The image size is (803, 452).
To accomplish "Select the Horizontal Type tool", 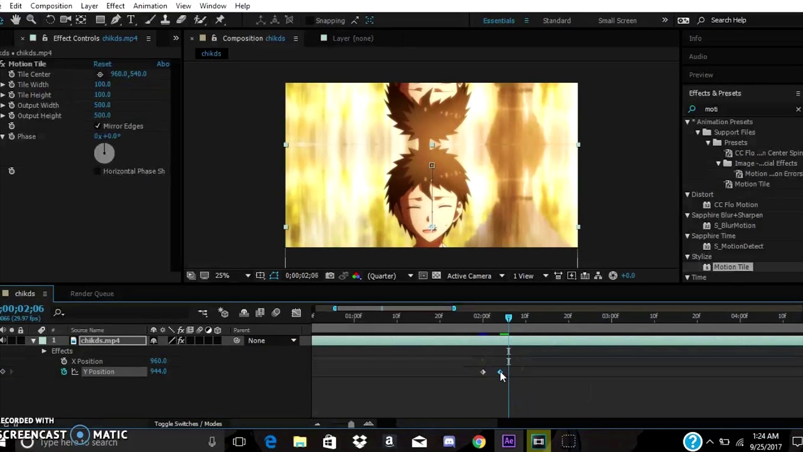I will pos(131,20).
